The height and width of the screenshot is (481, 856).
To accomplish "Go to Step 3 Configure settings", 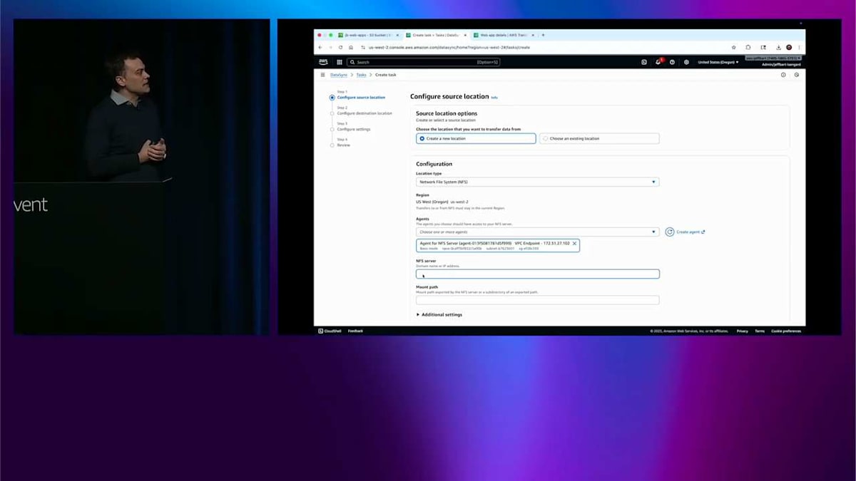I will tap(354, 130).
